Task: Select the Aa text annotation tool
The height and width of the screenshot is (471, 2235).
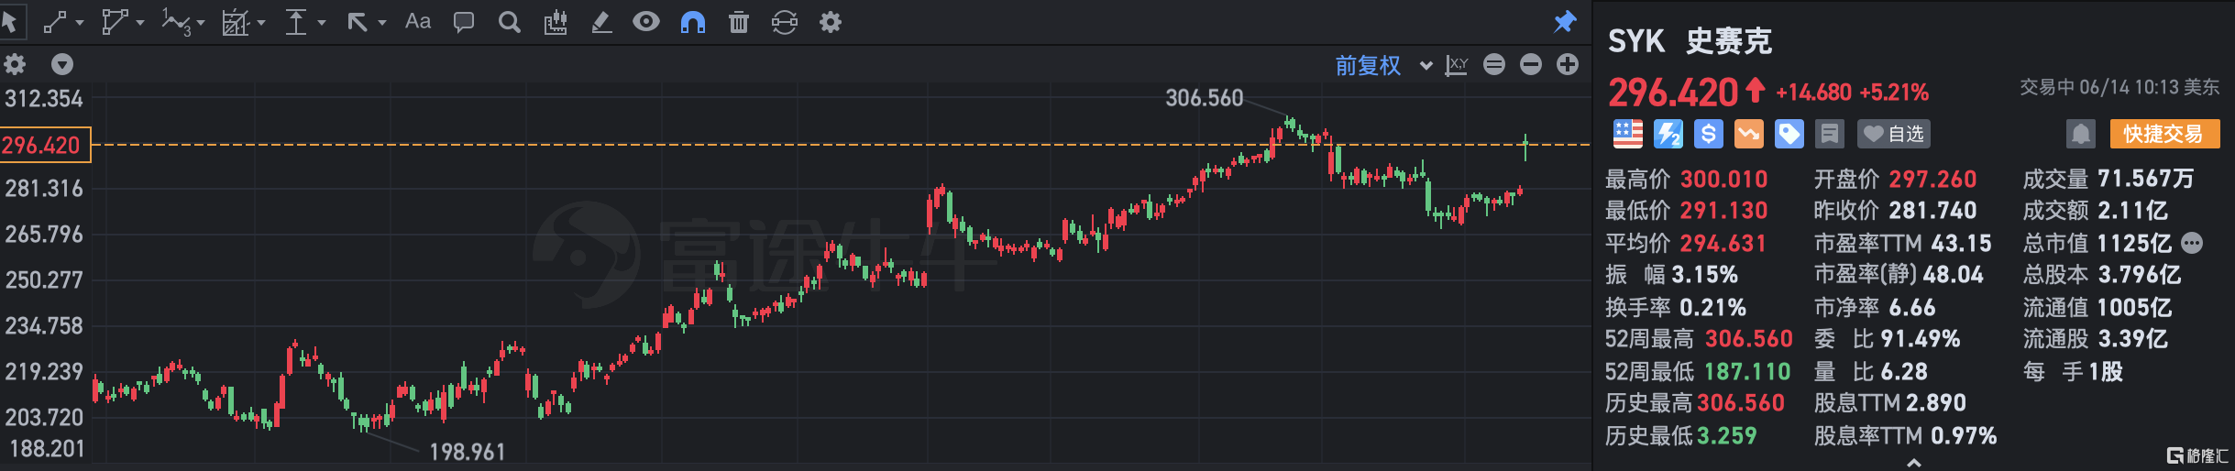Action: [x=418, y=21]
